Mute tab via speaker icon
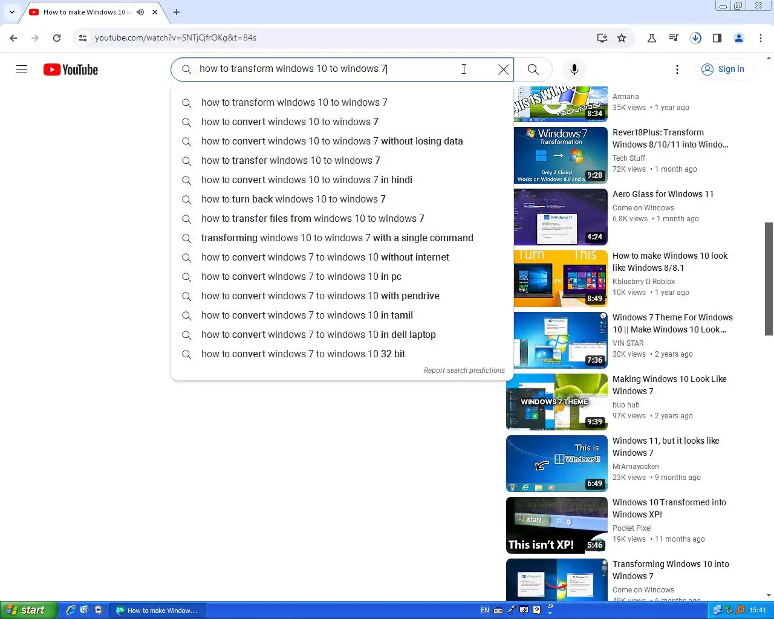 coord(140,12)
